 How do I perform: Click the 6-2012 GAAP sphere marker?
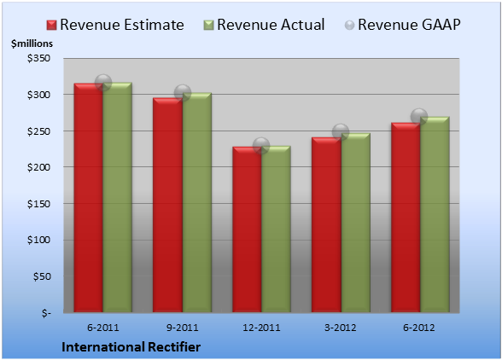(419, 117)
